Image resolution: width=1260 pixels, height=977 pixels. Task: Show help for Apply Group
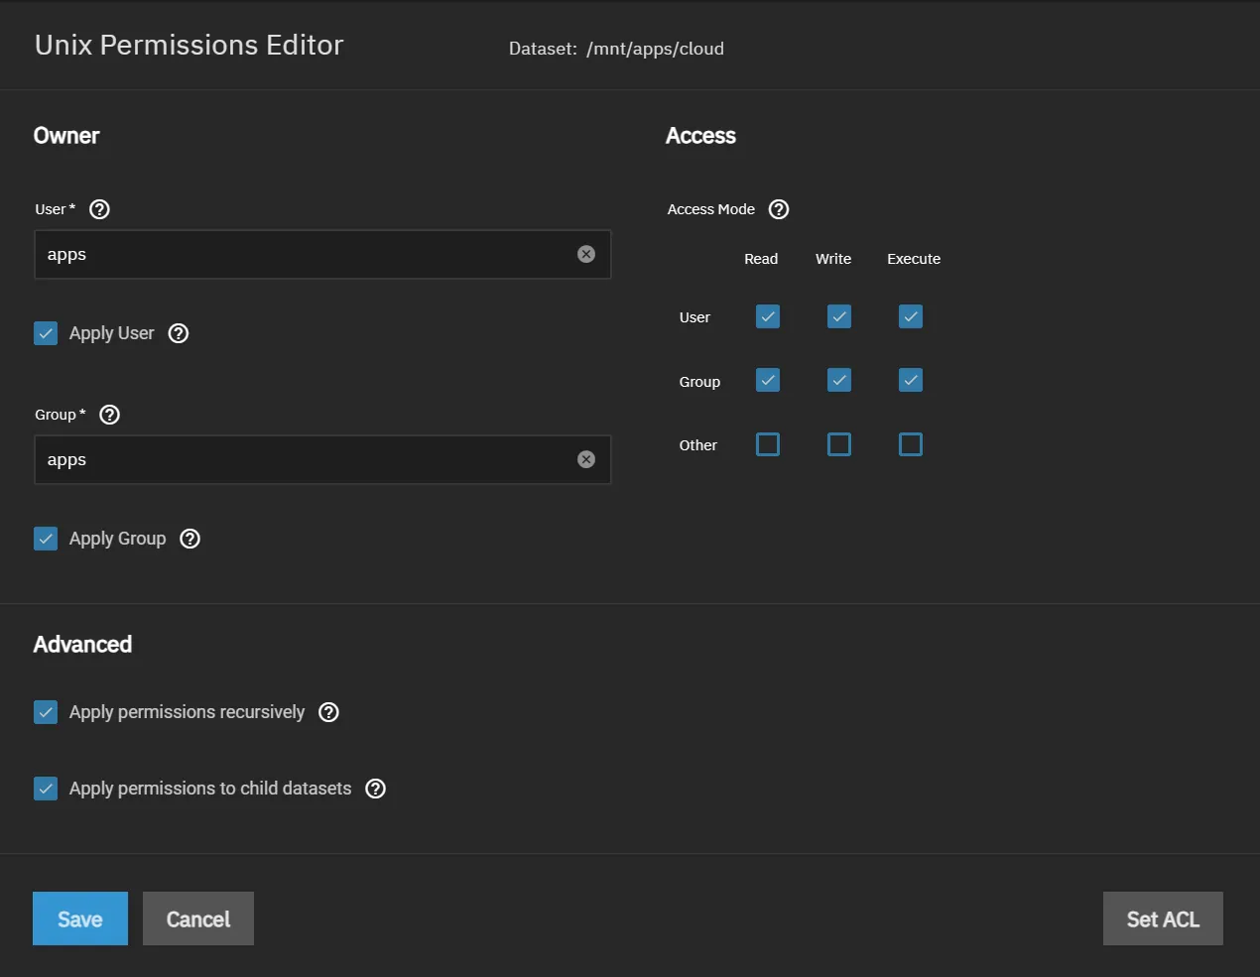190,539
